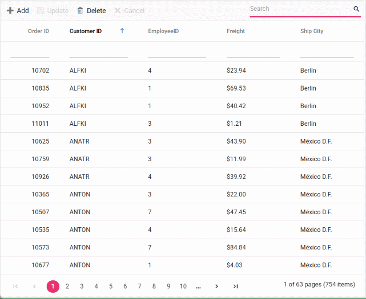This screenshot has height=299, width=366.
Task: Sort by the Order ID column header
Action: [38, 31]
